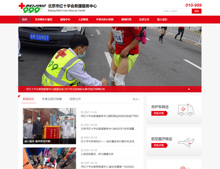The image size is (220, 169).
Task: Switch to 信息公开 tab in the news panel
Action: [75, 99]
